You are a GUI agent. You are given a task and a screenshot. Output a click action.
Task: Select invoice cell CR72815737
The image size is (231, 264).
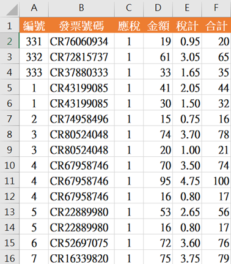point(81,57)
